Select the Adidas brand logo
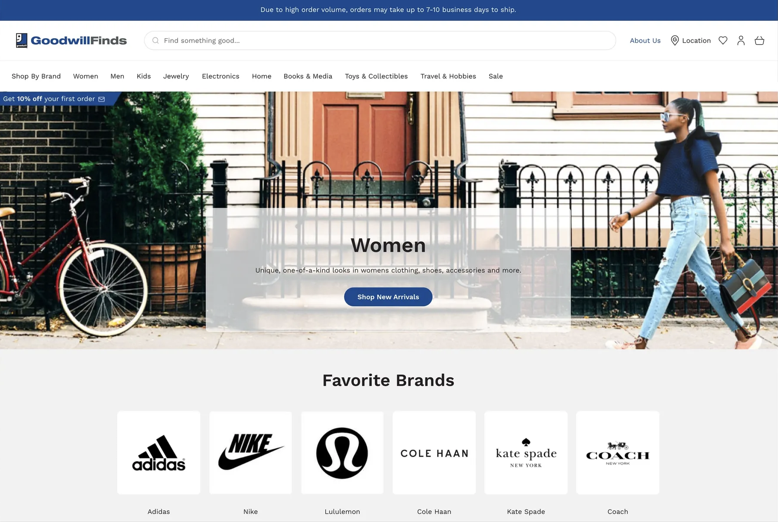The image size is (778, 522). click(159, 453)
